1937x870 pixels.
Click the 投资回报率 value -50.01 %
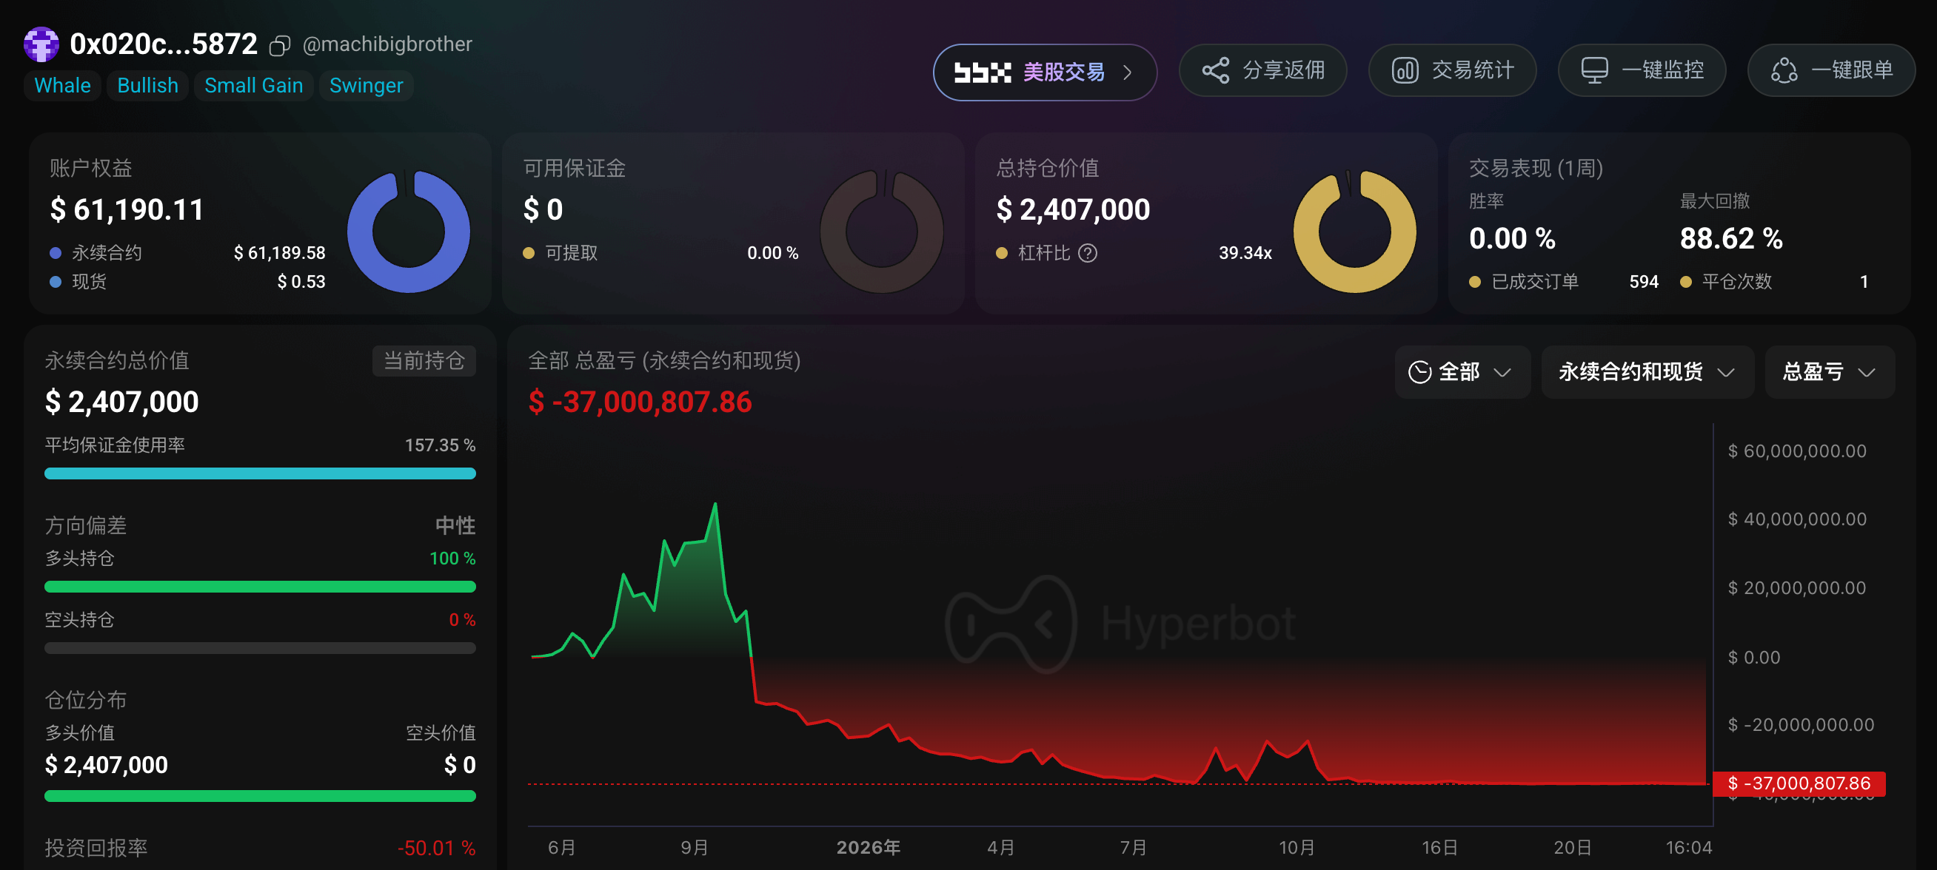[x=436, y=849]
